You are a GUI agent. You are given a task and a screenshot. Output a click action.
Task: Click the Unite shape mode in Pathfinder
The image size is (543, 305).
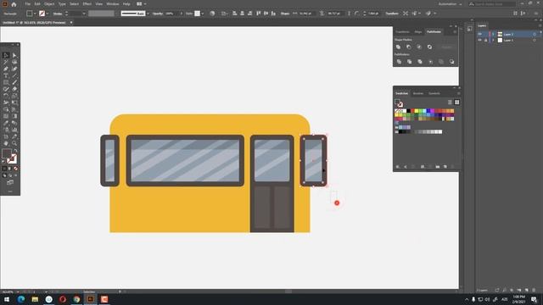(398, 47)
